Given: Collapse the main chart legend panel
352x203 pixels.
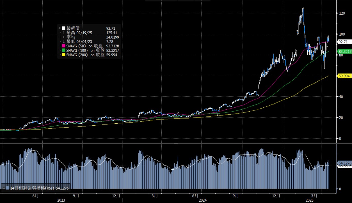Looking at the screenshot, I should (x=60, y=28).
